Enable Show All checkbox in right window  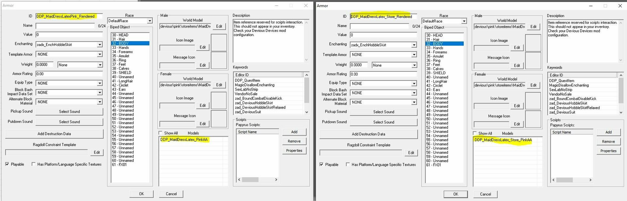click(x=475, y=133)
